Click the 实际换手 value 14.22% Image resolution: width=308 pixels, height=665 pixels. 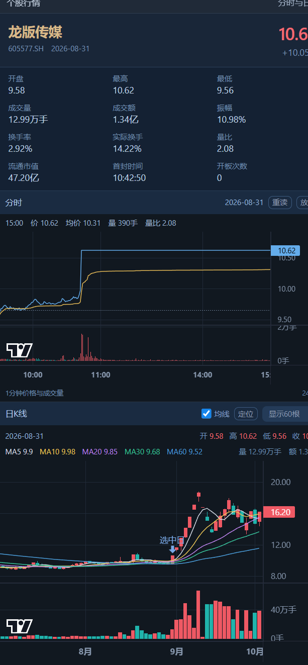(127, 149)
